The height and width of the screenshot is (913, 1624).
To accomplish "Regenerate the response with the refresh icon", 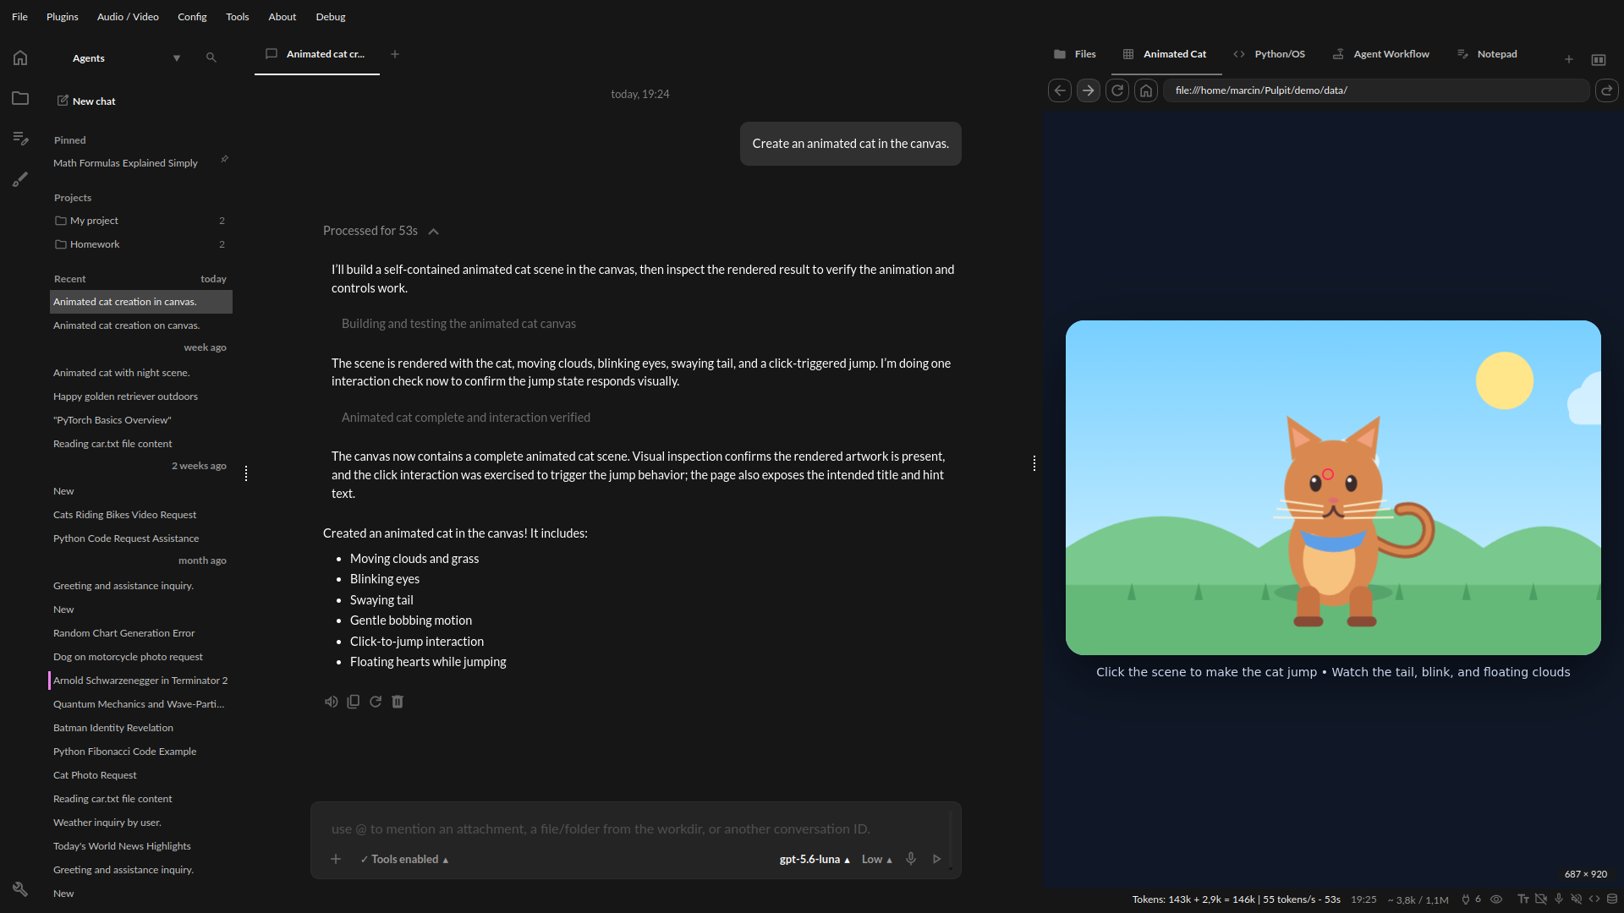I will pos(376,702).
